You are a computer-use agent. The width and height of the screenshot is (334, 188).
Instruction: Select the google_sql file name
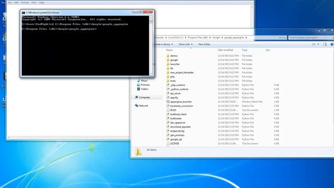coord(176,139)
